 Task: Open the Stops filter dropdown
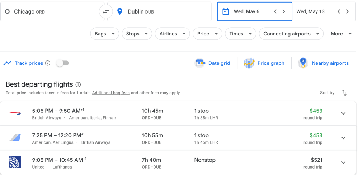tap(137, 34)
